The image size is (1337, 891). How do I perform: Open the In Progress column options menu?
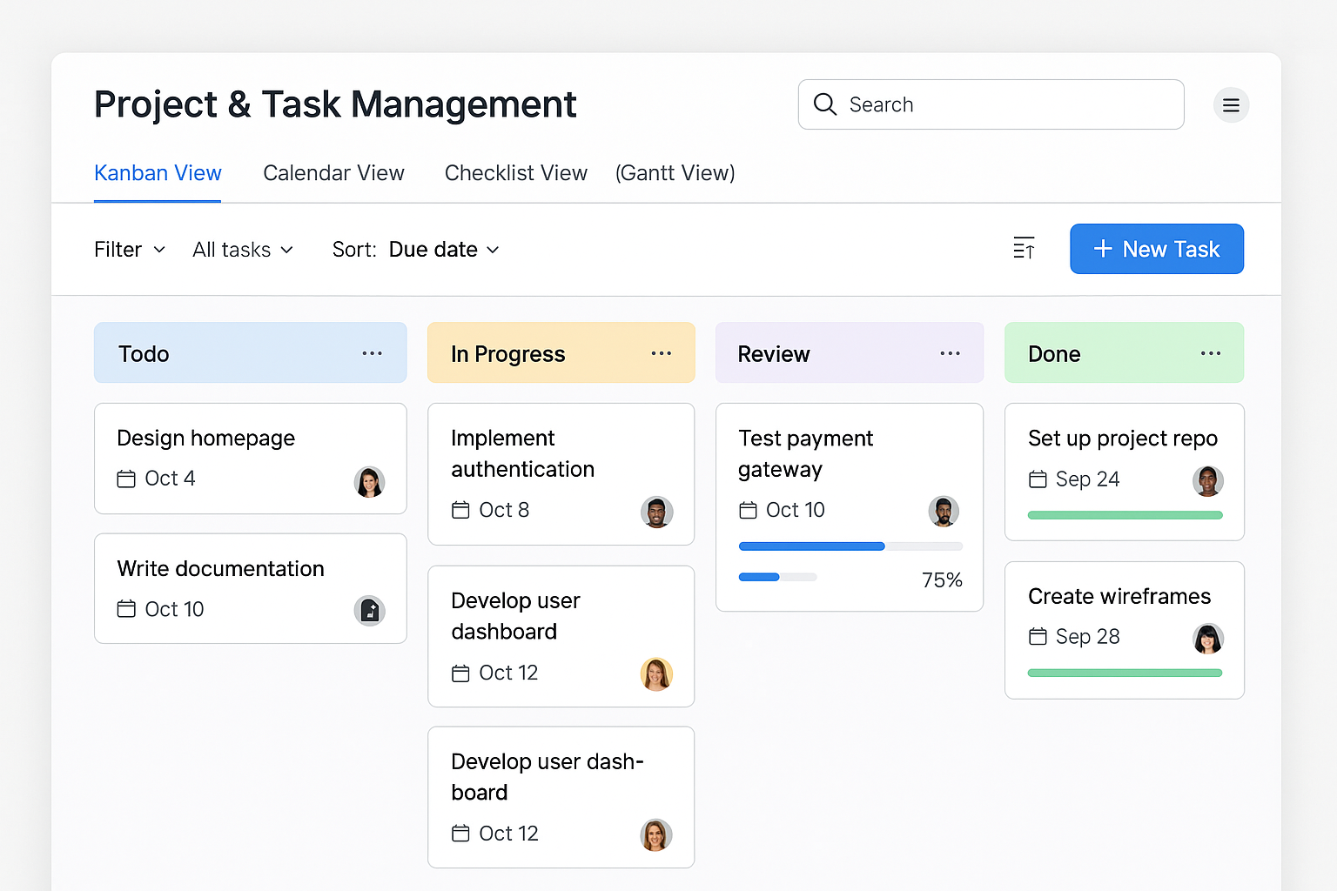point(662,352)
